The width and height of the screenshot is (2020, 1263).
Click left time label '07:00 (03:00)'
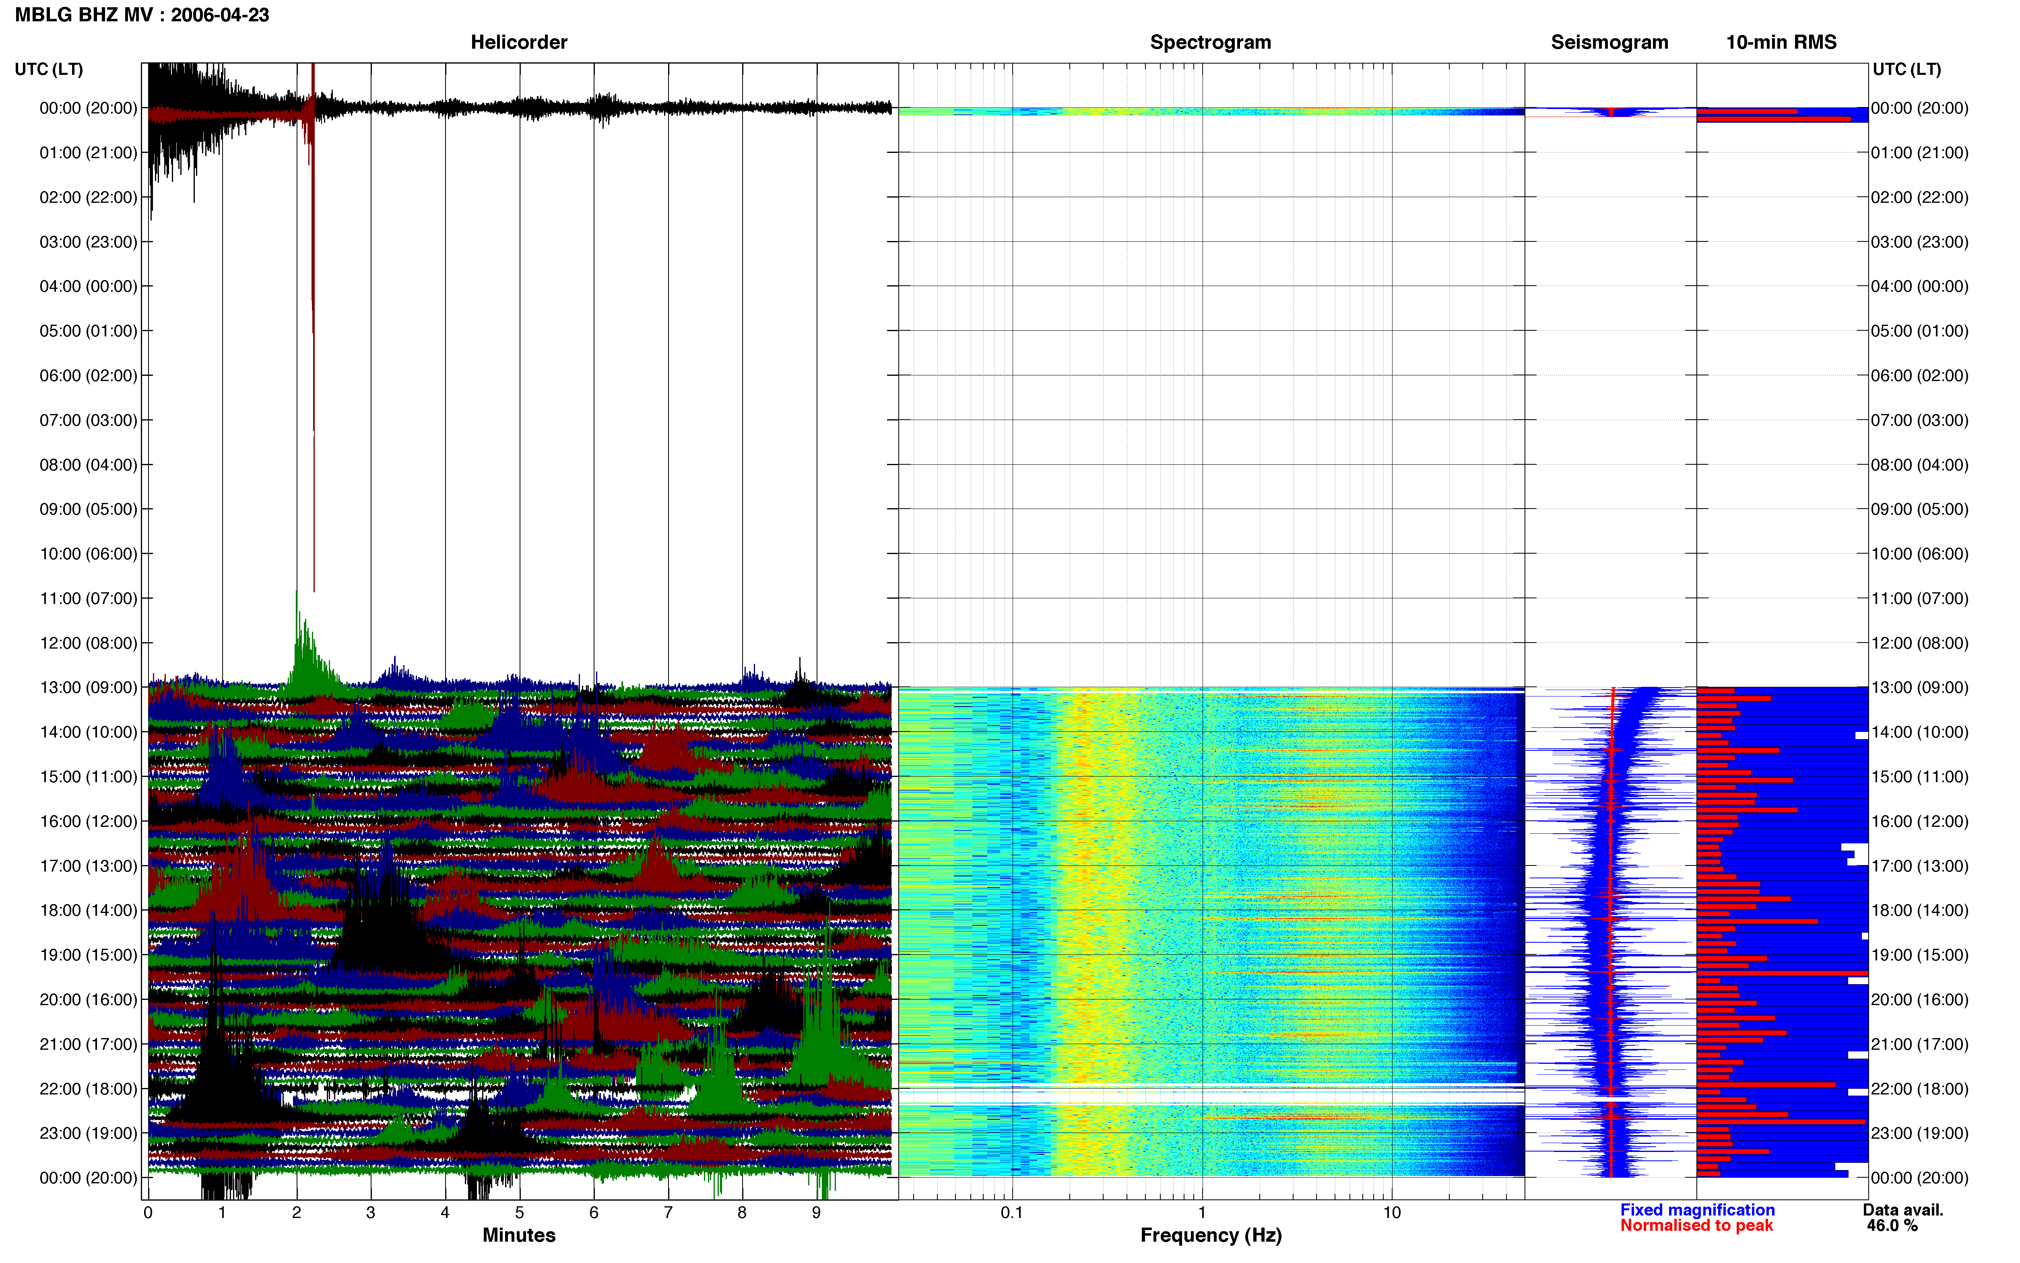click(89, 420)
